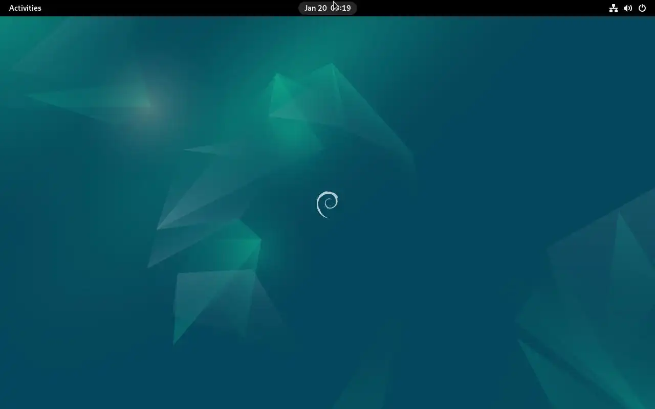Click the volume speaker icon
The height and width of the screenshot is (409, 655).
(627, 8)
